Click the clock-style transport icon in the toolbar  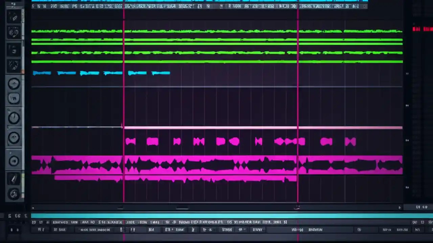pos(14,117)
